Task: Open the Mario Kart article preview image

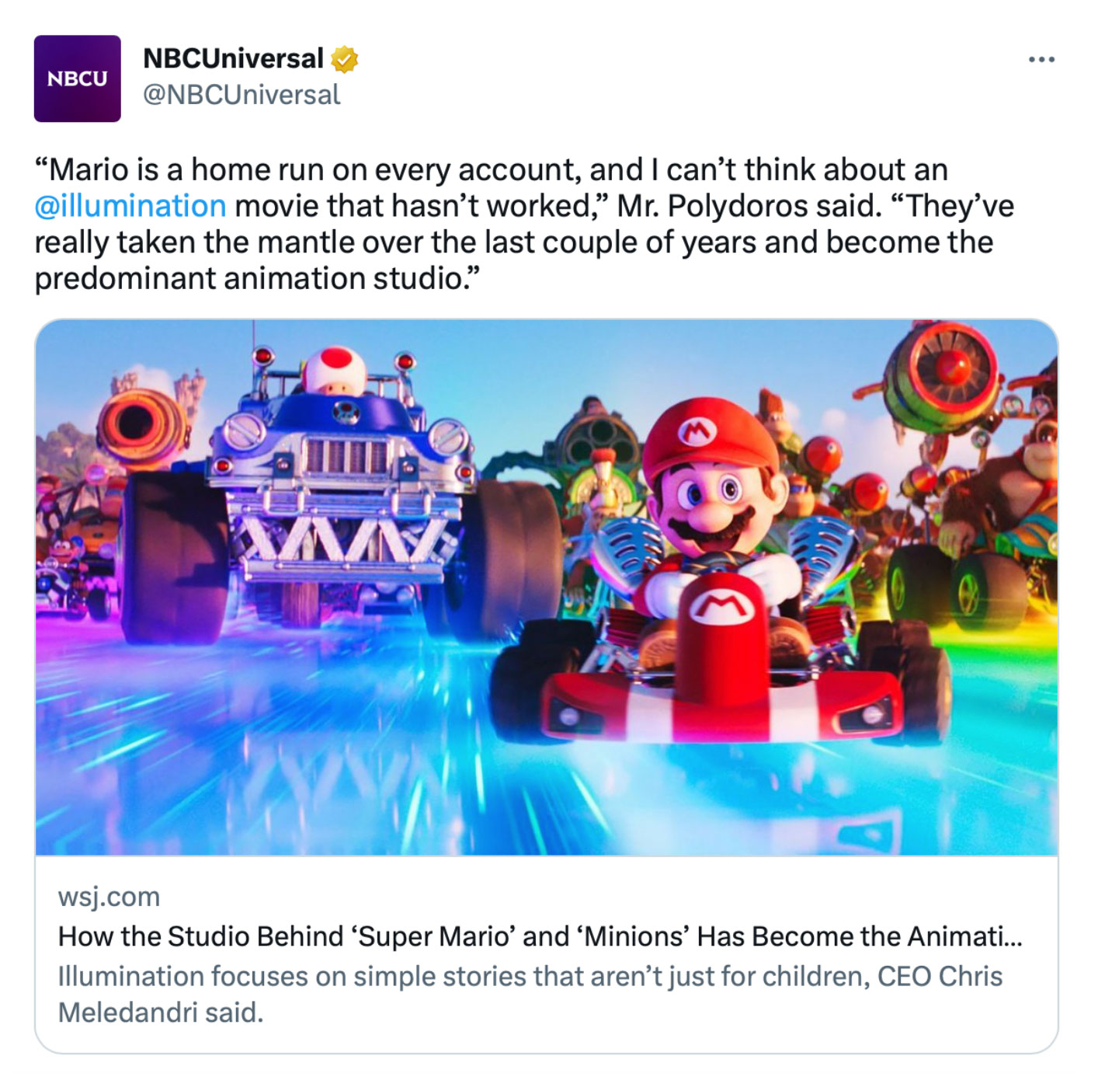Action: pos(547,587)
